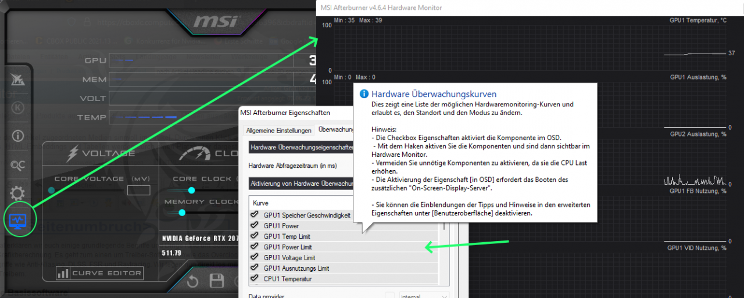Click the Hardware Monitor window title bar
The width and height of the screenshot is (744, 298).
click(530, 8)
